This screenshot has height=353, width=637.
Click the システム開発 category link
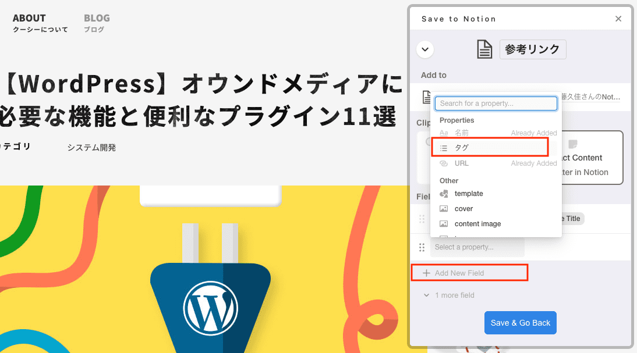click(91, 148)
